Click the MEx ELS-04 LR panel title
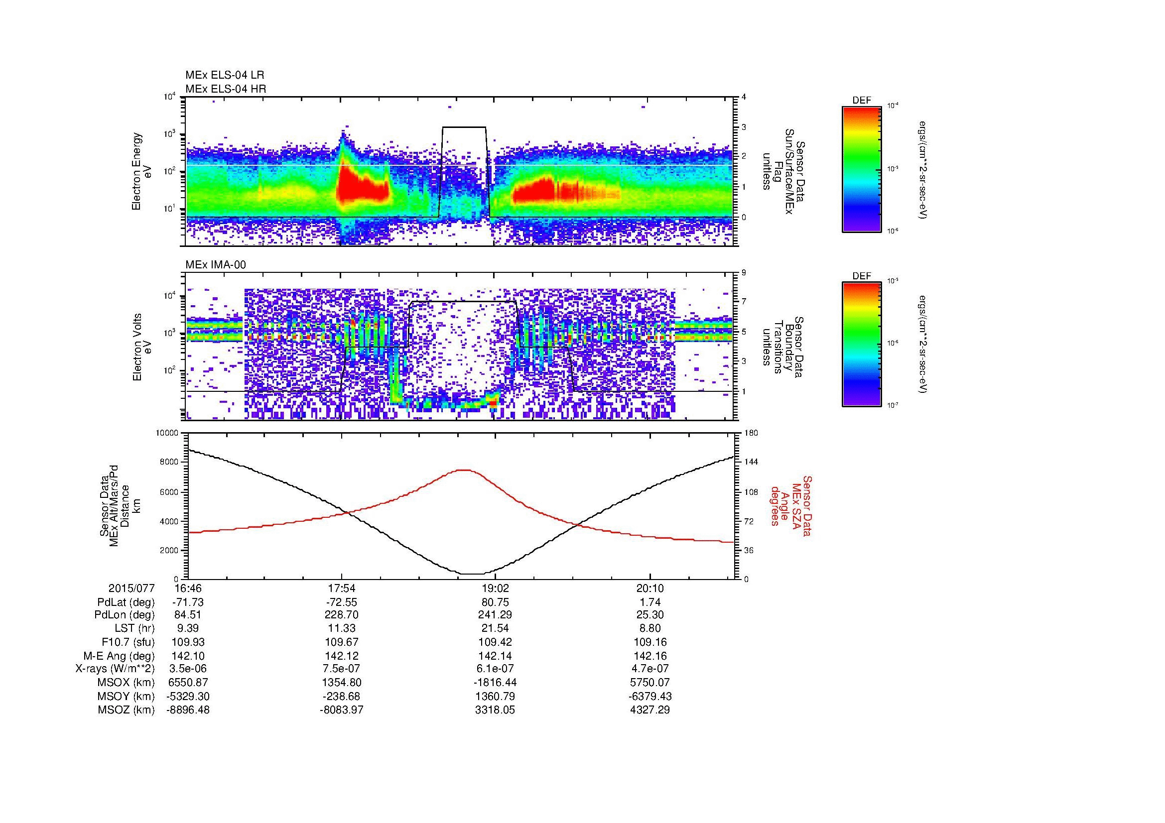Image resolution: width=1165 pixels, height=823 pixels. 225,75
